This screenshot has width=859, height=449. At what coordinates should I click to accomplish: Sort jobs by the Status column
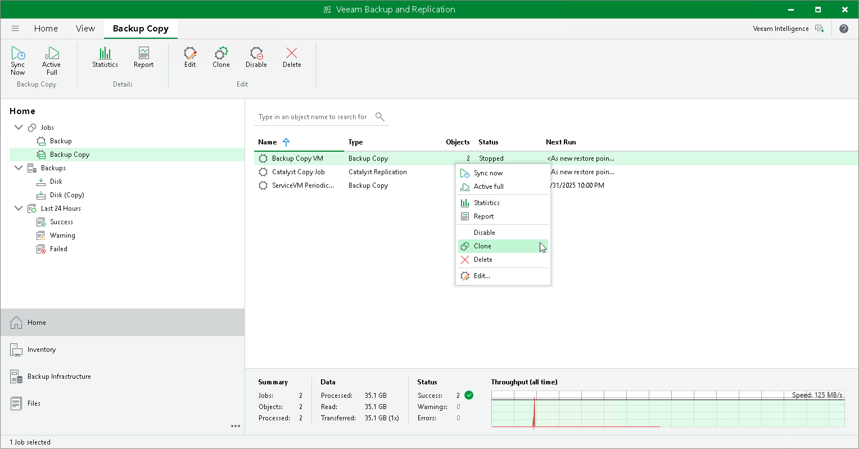tap(489, 142)
